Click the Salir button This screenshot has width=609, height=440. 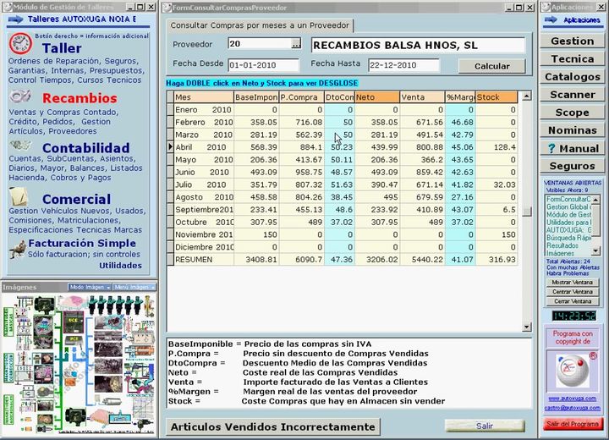pos(485,426)
